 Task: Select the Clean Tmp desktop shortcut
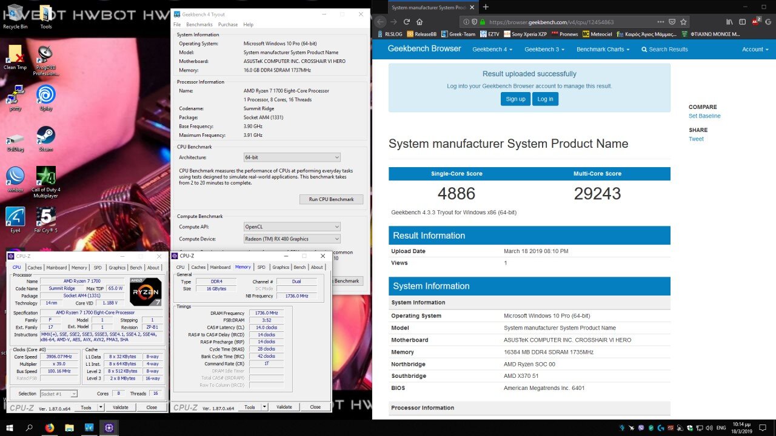[x=15, y=58]
